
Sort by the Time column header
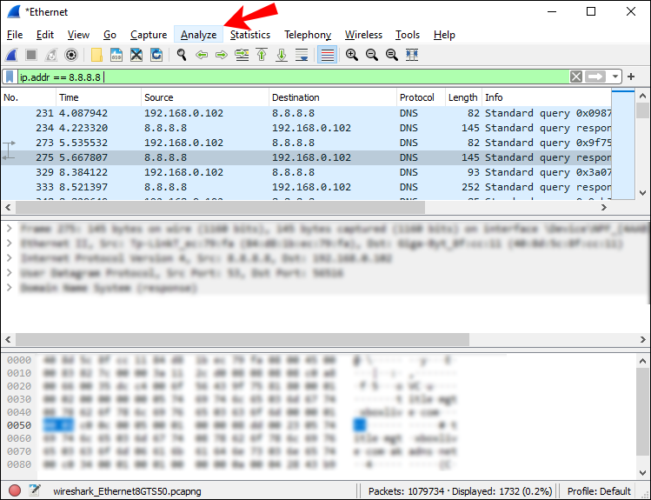(x=98, y=97)
